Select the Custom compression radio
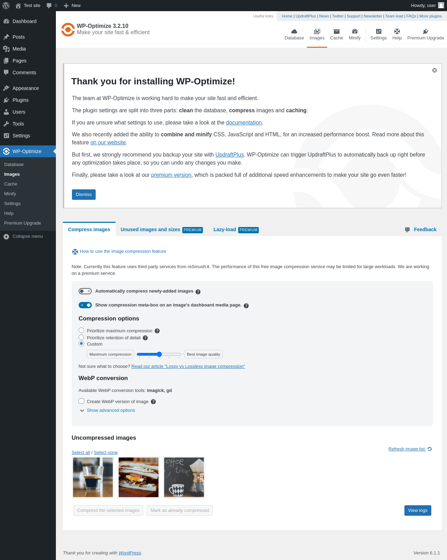The height and width of the screenshot is (560, 447). click(81, 343)
